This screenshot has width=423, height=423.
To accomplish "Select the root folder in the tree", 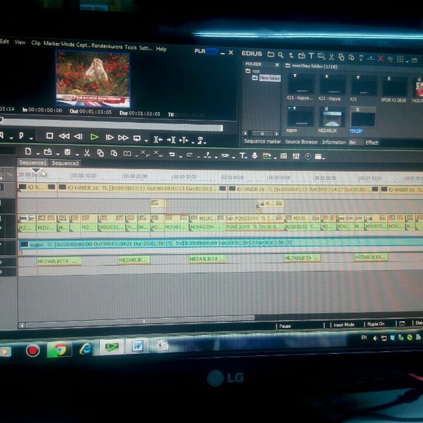I will (253, 71).
